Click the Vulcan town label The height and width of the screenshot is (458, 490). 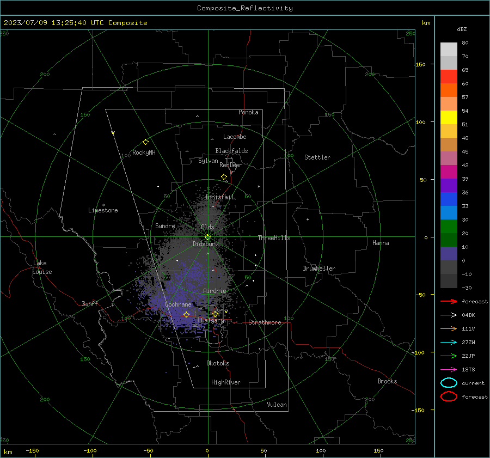[277, 405]
